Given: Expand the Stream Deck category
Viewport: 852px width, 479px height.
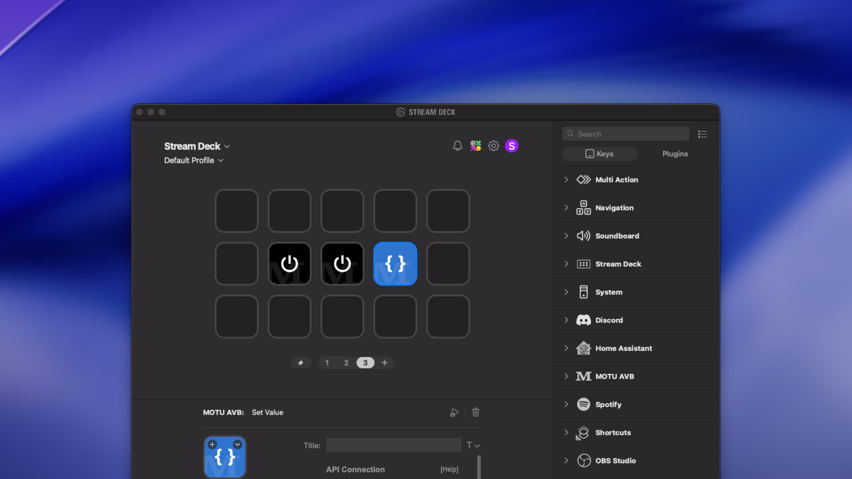Looking at the screenshot, I should [566, 264].
